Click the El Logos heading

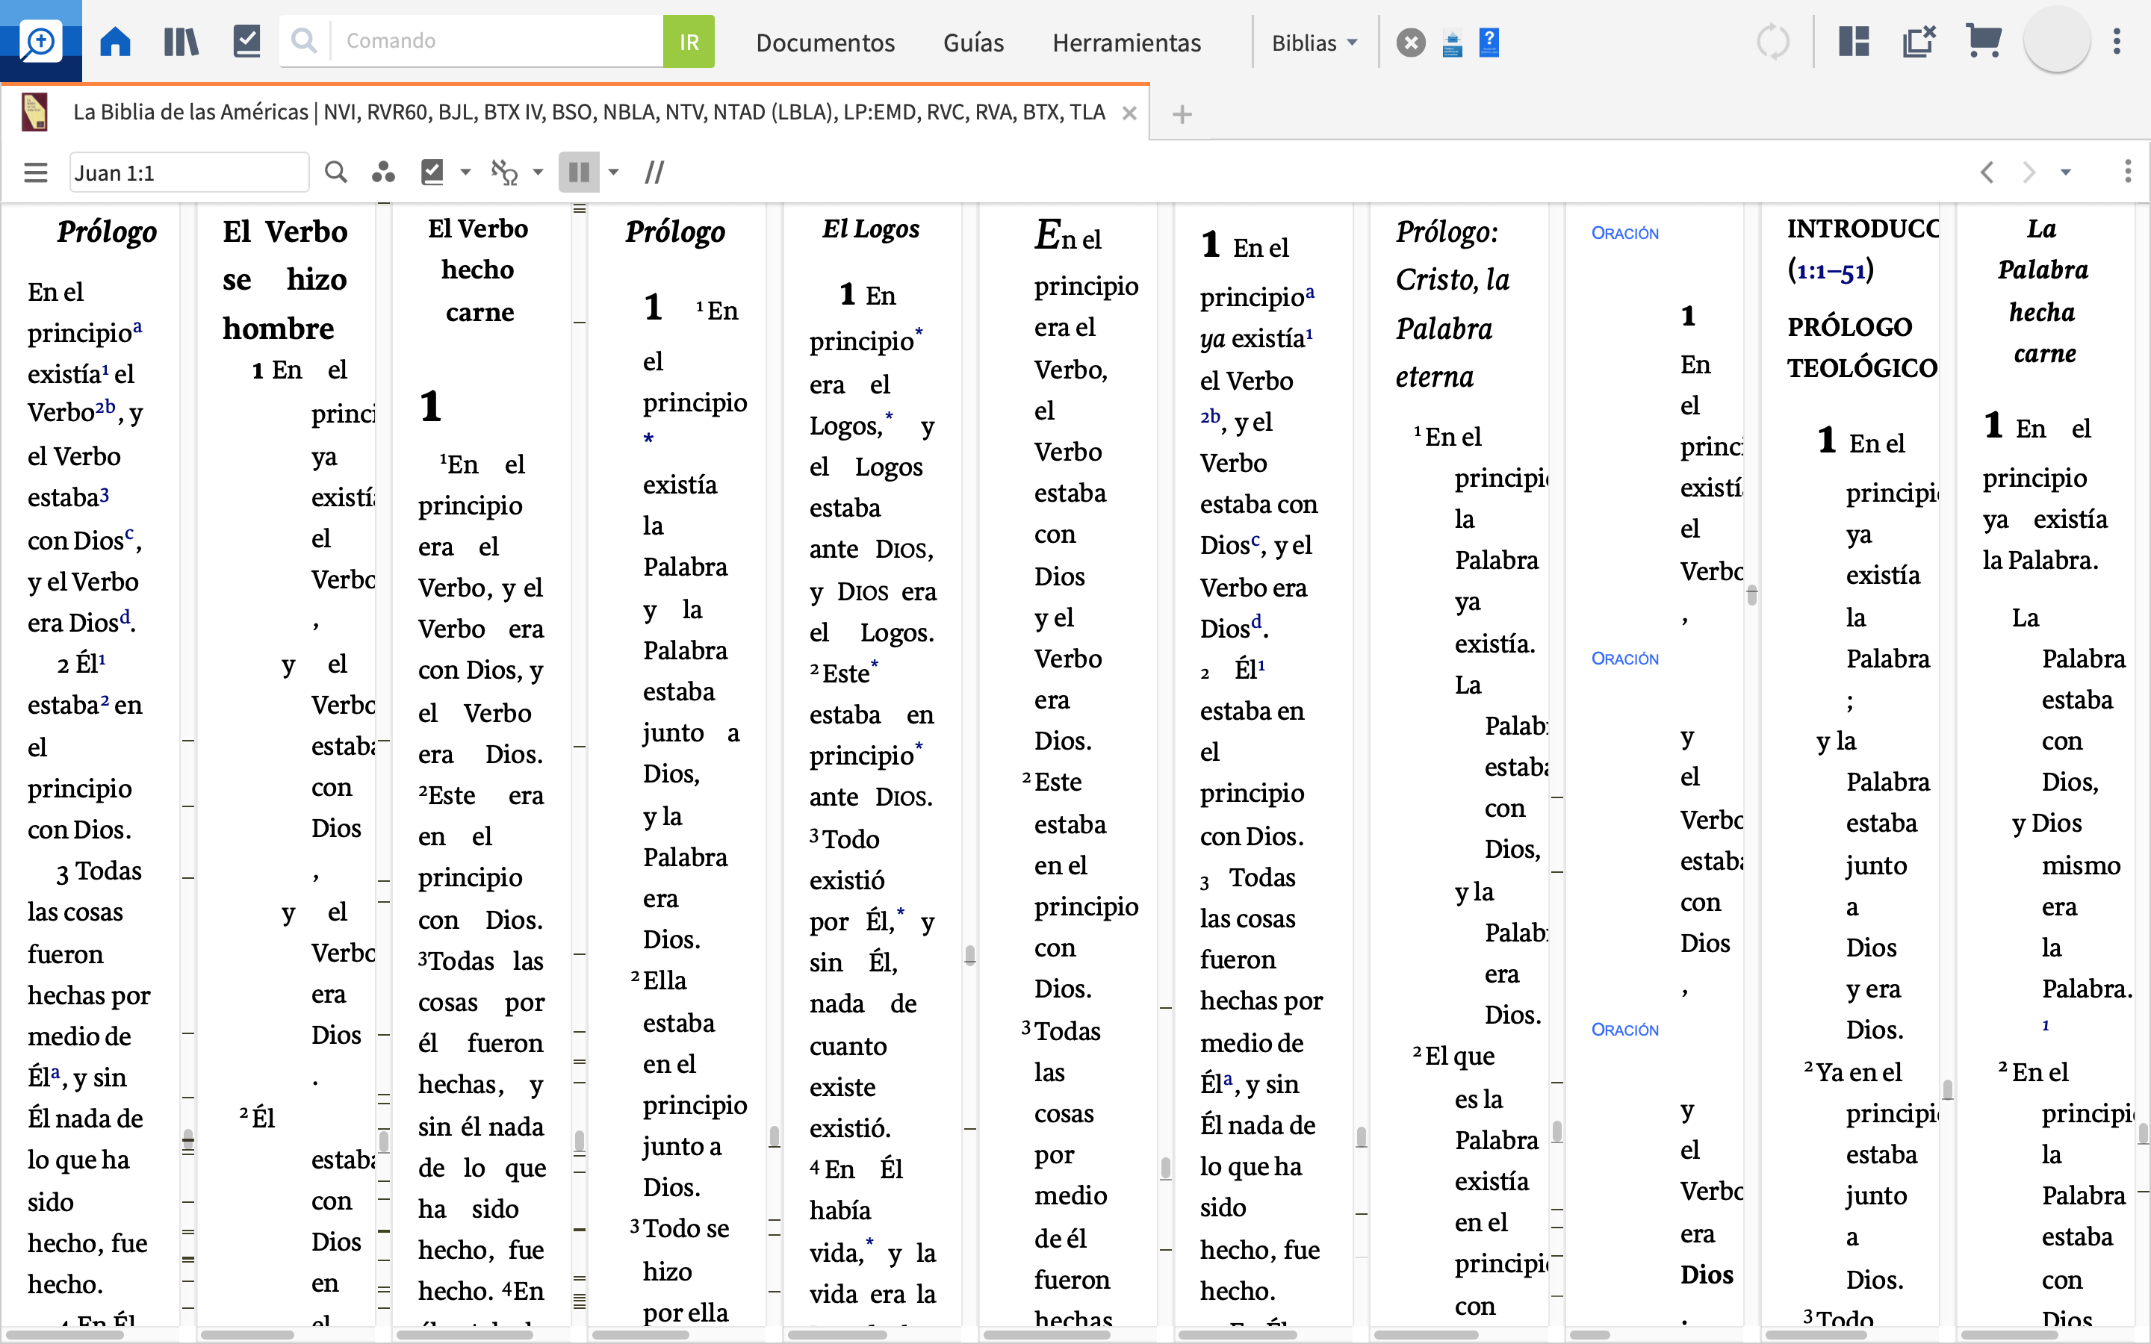click(x=871, y=229)
